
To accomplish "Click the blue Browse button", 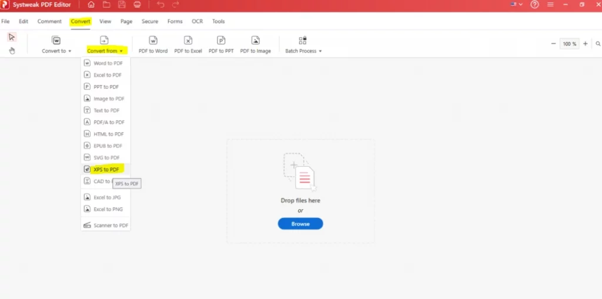I will pyautogui.click(x=300, y=224).
